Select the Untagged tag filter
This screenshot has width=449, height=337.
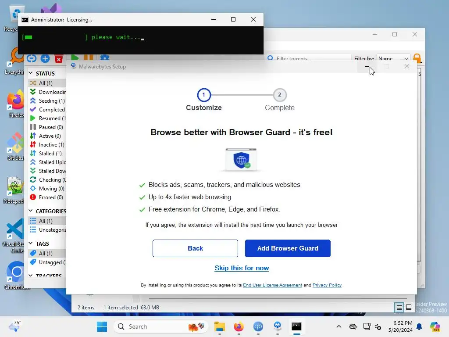[47, 262]
